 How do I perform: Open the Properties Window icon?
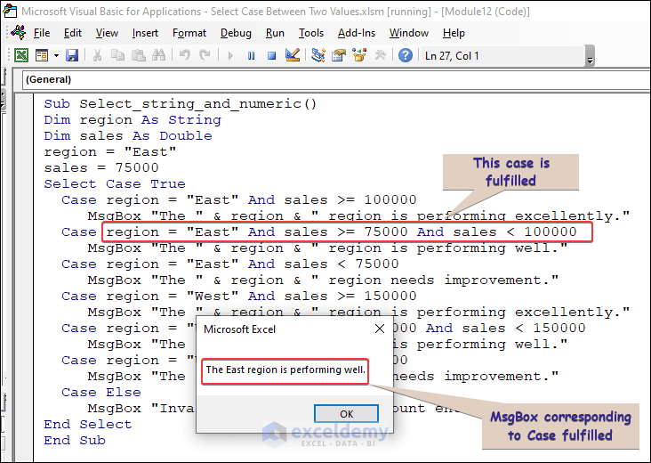(x=339, y=55)
